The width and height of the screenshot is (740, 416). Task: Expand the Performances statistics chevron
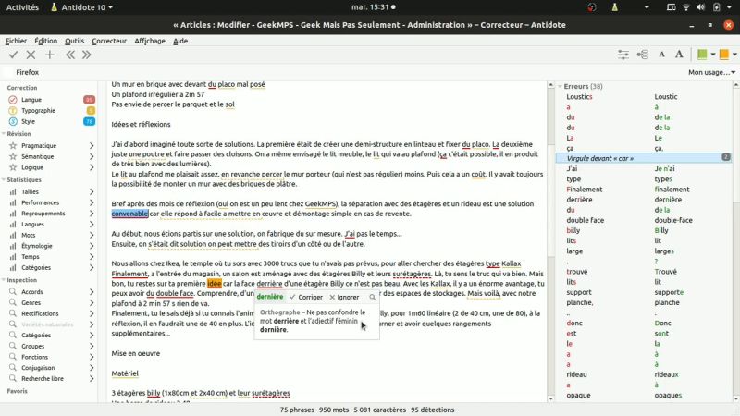[x=92, y=202]
